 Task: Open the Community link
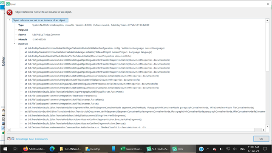coord(42,139)
